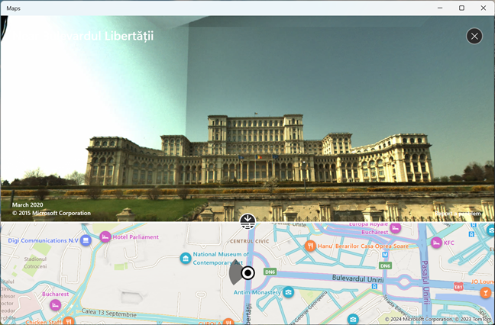This screenshot has width=495, height=325.
Task: Click the Antim Monastery camera pin
Action: pyautogui.click(x=288, y=292)
